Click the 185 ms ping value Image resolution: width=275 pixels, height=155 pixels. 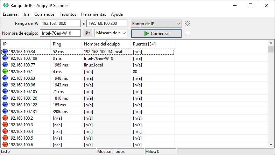point(59,105)
